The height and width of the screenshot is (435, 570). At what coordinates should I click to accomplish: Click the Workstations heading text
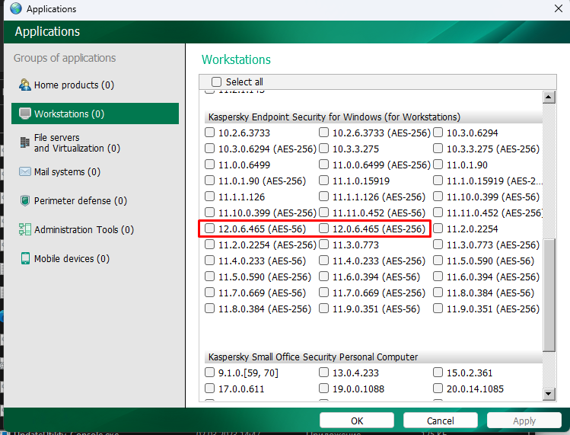coord(236,59)
